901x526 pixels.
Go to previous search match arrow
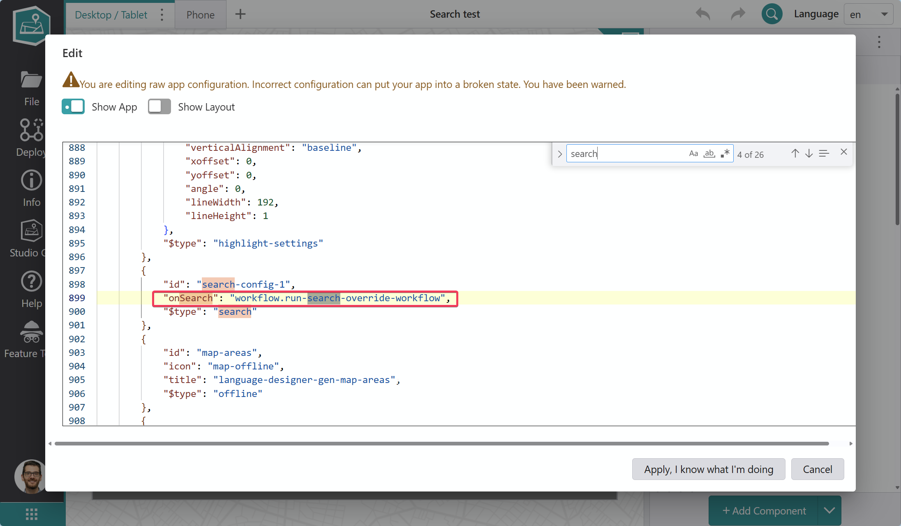795,153
